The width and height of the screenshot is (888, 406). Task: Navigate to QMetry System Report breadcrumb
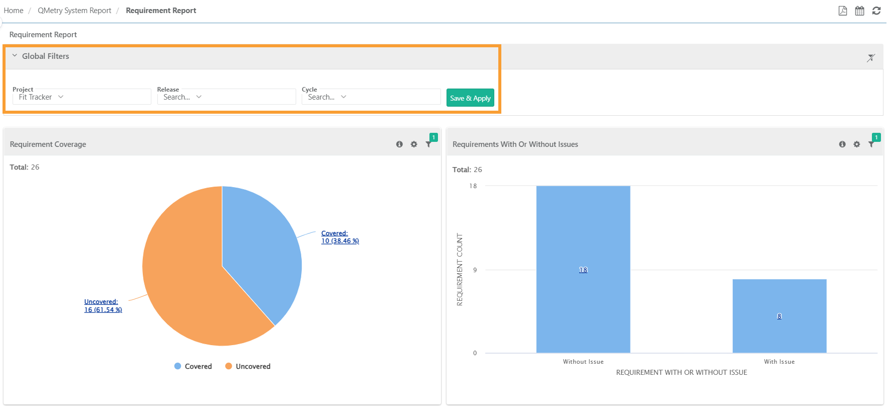(74, 11)
